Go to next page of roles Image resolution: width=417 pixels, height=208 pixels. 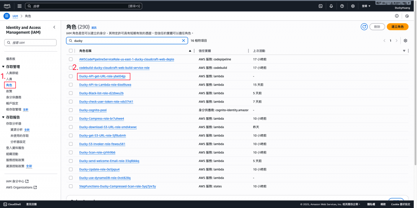click(x=397, y=41)
